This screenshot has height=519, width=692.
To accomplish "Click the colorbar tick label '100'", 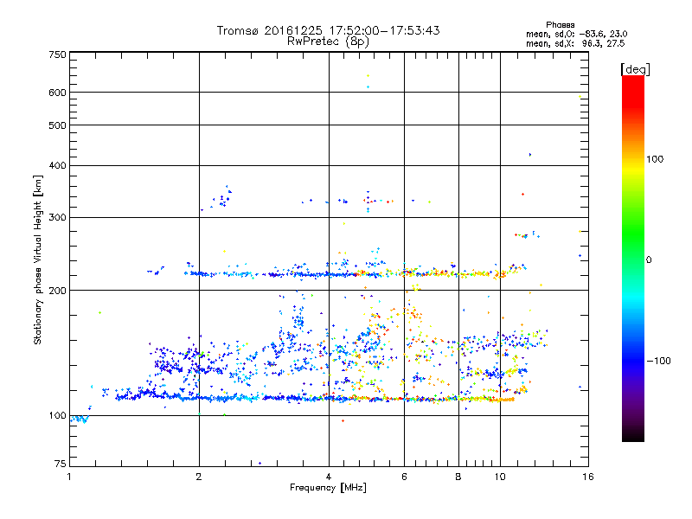I will [655, 159].
